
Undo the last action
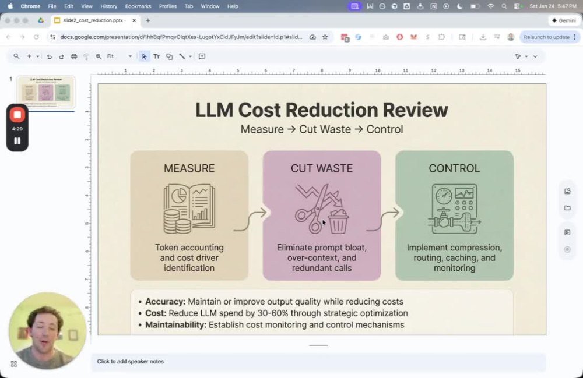click(49, 56)
